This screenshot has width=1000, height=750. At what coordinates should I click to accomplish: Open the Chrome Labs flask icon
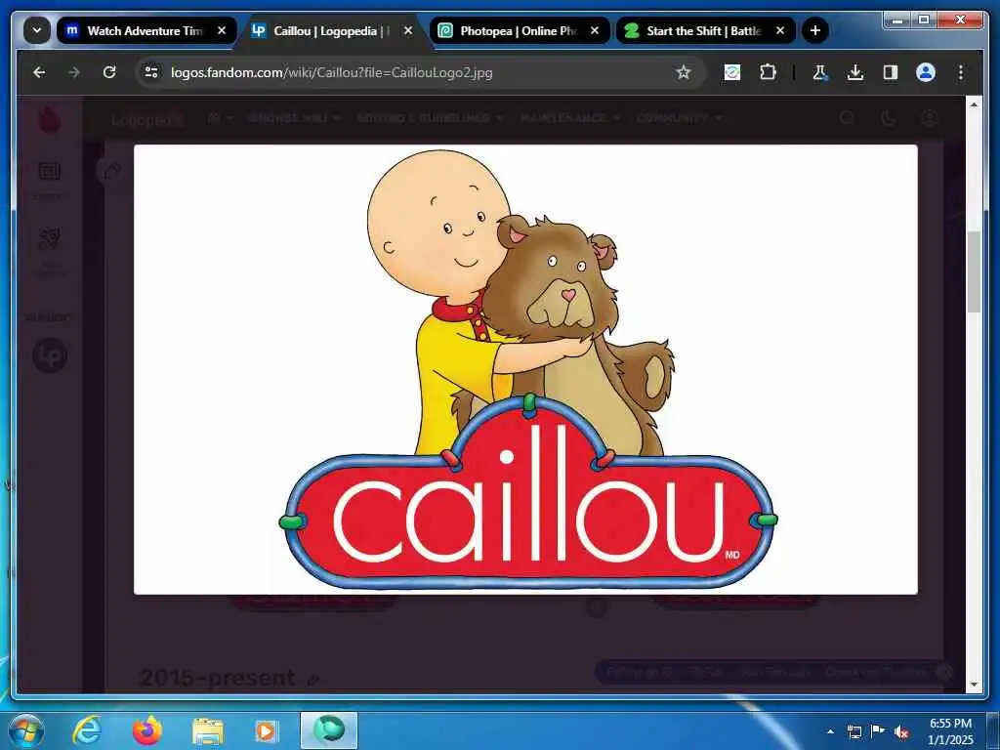coord(820,72)
